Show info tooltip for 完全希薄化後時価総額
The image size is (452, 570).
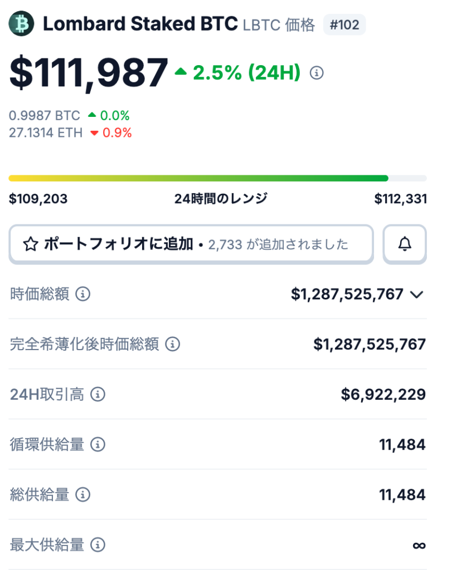click(172, 344)
